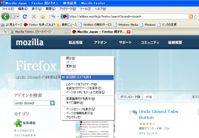
Task: Click the Undo Closed Tab toolbar icon
Action: pyautogui.click(x=52, y=17)
